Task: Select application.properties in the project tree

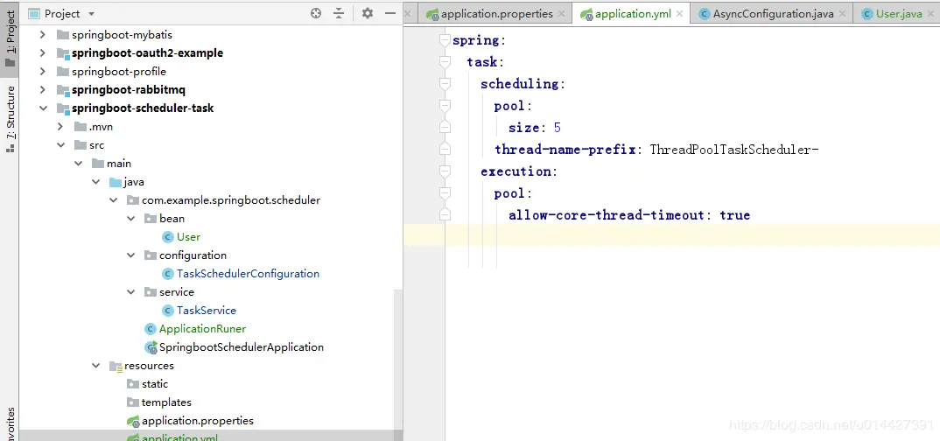Action: pyautogui.click(x=197, y=421)
